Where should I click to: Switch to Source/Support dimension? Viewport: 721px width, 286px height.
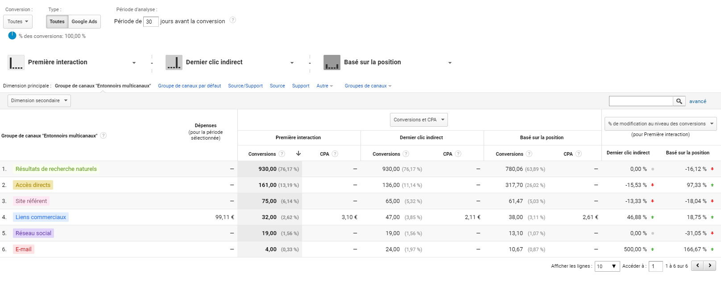click(x=245, y=86)
